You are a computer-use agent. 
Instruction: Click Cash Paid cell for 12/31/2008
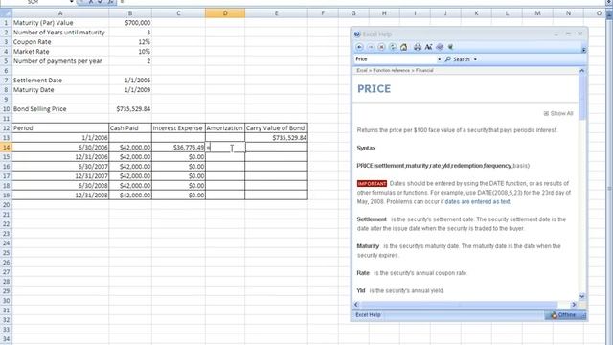[130, 195]
